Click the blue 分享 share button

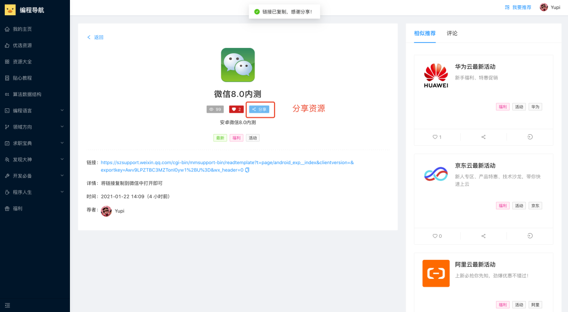pyautogui.click(x=259, y=109)
